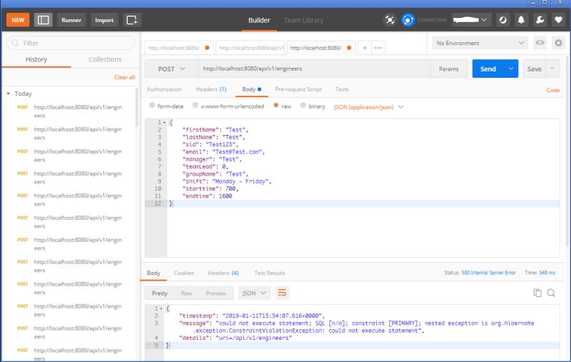571x362 pixels.
Task: Select the localhost:8080/api/v1 middle request tab
Action: pyautogui.click(x=251, y=48)
